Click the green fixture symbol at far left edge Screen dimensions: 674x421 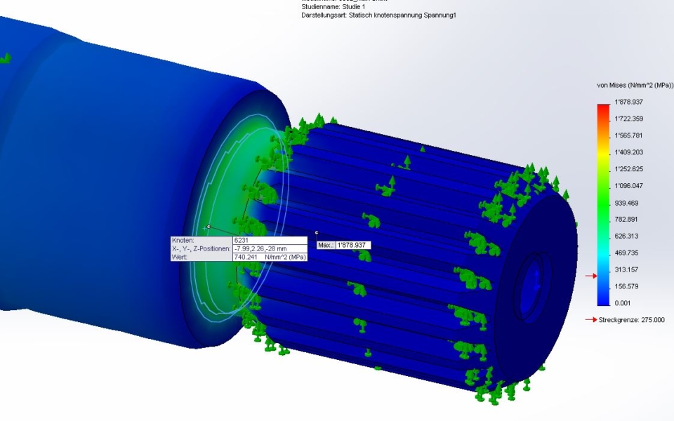pyautogui.click(x=4, y=60)
